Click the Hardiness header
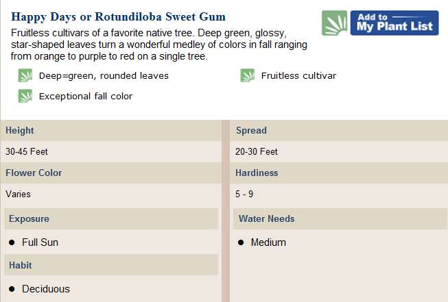The image size is (448, 302). click(339, 173)
